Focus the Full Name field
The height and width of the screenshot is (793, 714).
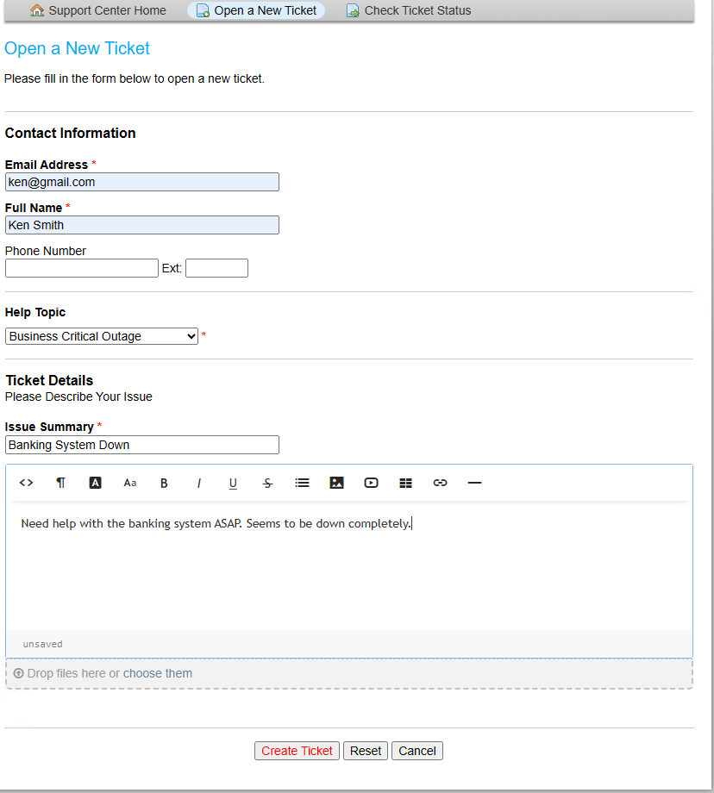pos(141,225)
